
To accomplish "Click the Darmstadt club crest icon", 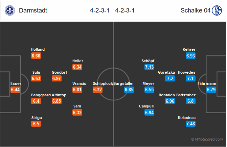I will click(10, 10).
